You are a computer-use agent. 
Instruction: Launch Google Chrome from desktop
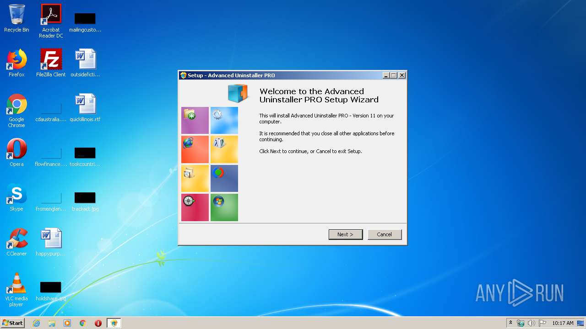click(x=16, y=111)
